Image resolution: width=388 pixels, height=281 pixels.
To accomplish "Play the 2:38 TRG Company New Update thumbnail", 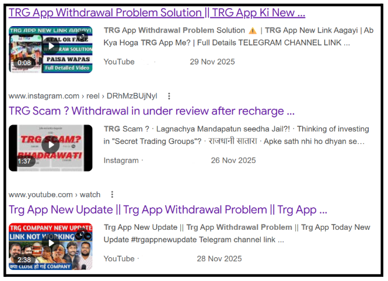I will [x=51, y=247].
